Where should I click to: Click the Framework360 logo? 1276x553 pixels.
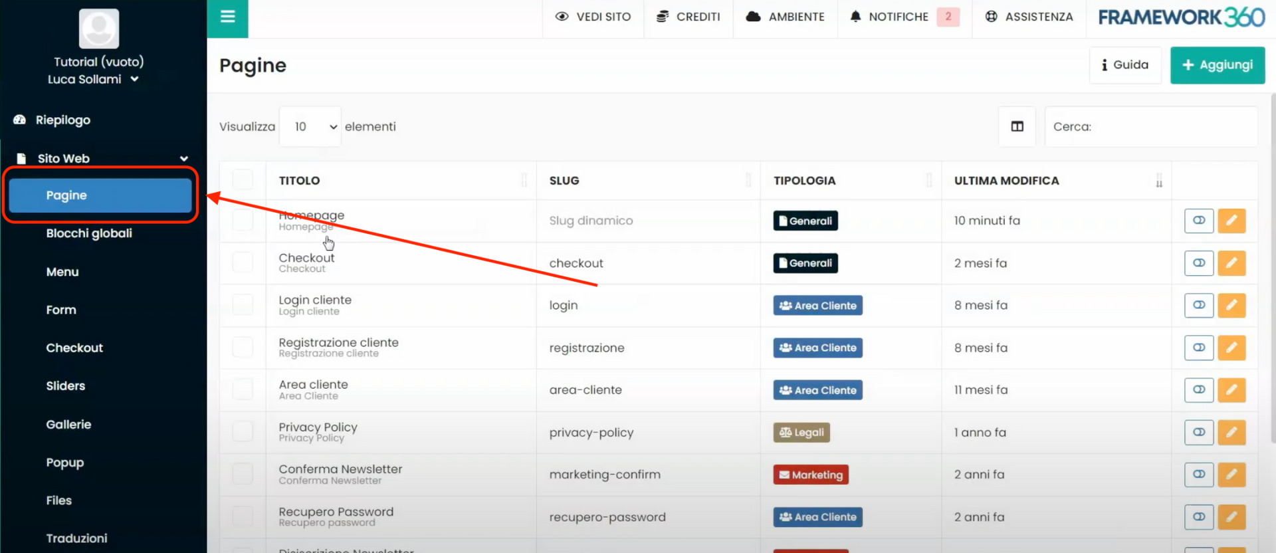1181,17
